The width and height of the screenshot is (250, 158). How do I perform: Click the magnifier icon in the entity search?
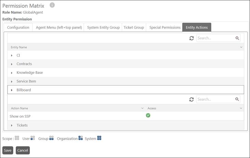coord(237,38)
